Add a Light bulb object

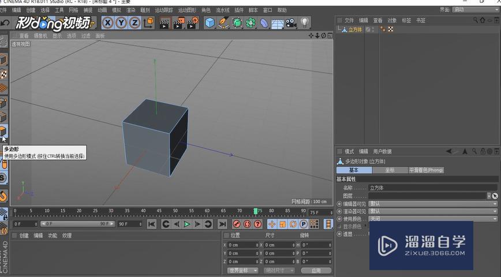point(305,23)
